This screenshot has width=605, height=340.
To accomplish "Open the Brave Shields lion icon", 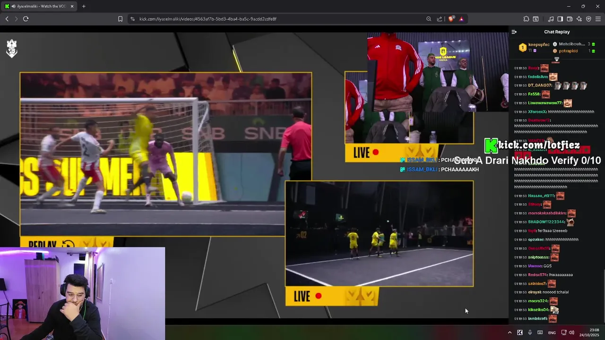I will coord(451,19).
